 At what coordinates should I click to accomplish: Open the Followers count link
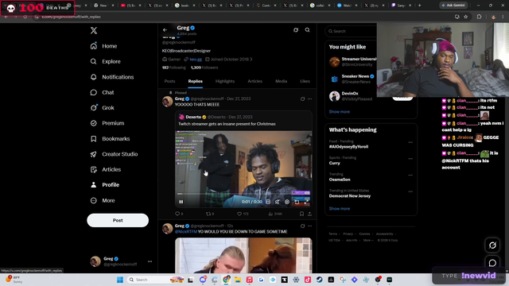click(x=204, y=68)
